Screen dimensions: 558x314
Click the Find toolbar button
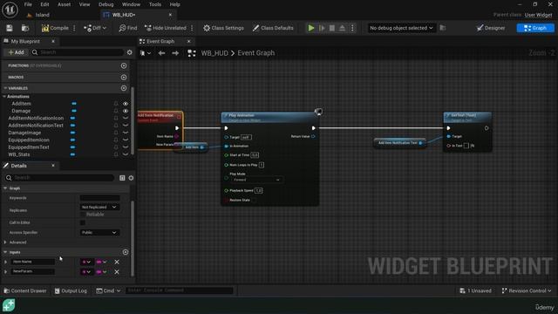[x=128, y=28]
